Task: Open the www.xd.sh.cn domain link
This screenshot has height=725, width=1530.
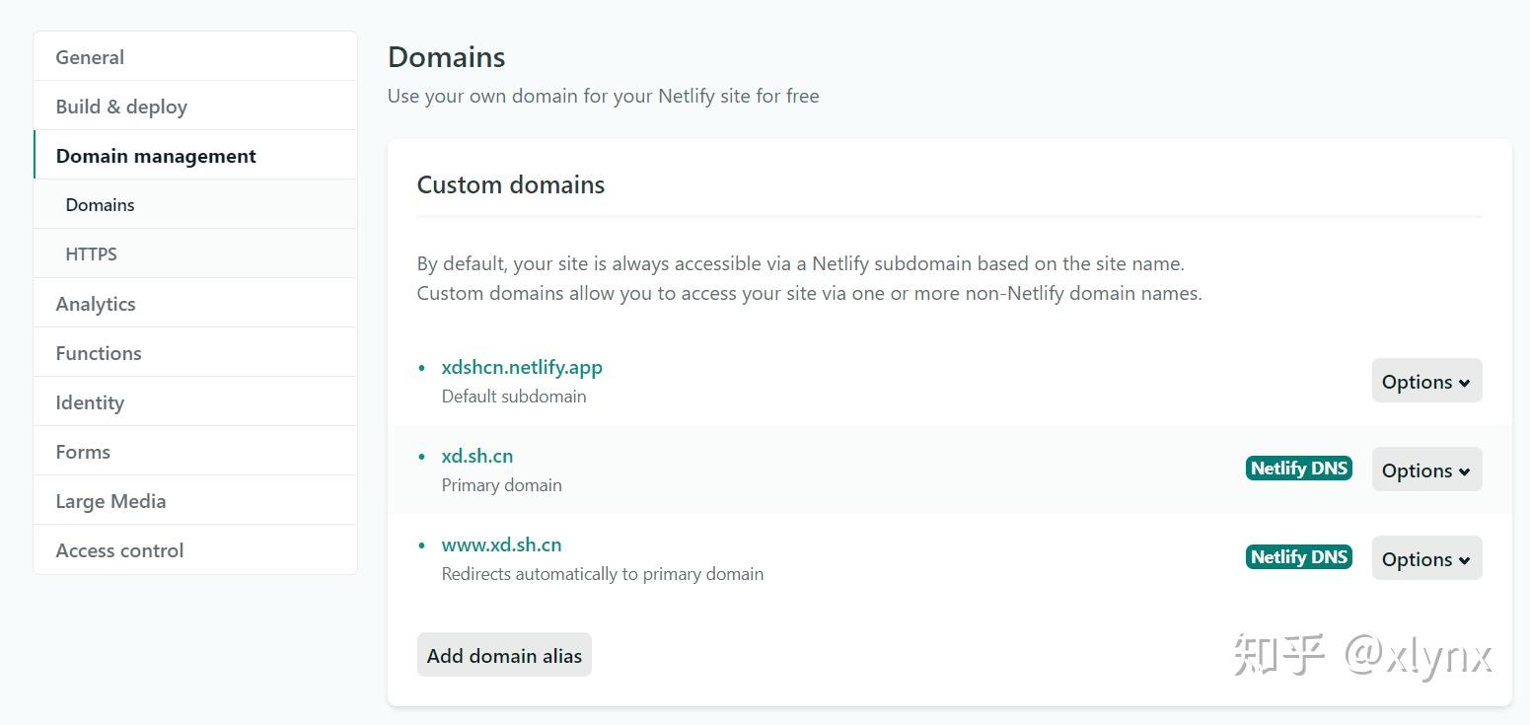Action: [x=501, y=544]
